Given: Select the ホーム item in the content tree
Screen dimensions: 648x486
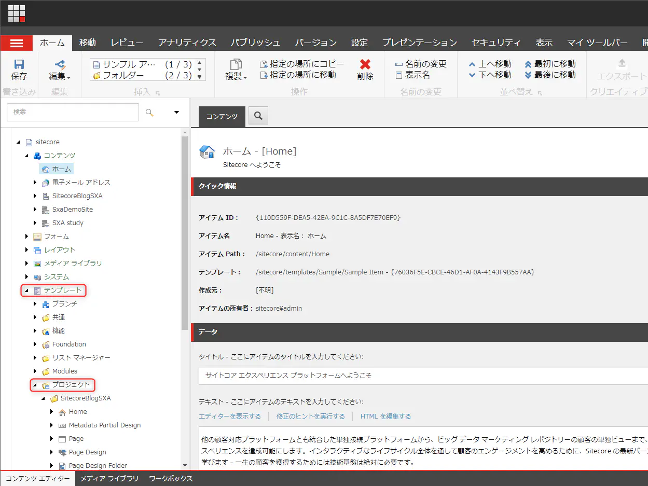Looking at the screenshot, I should pyautogui.click(x=57, y=169).
